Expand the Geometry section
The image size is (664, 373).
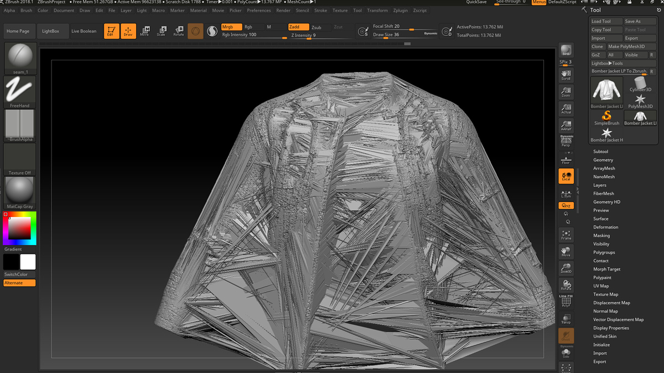pos(603,160)
